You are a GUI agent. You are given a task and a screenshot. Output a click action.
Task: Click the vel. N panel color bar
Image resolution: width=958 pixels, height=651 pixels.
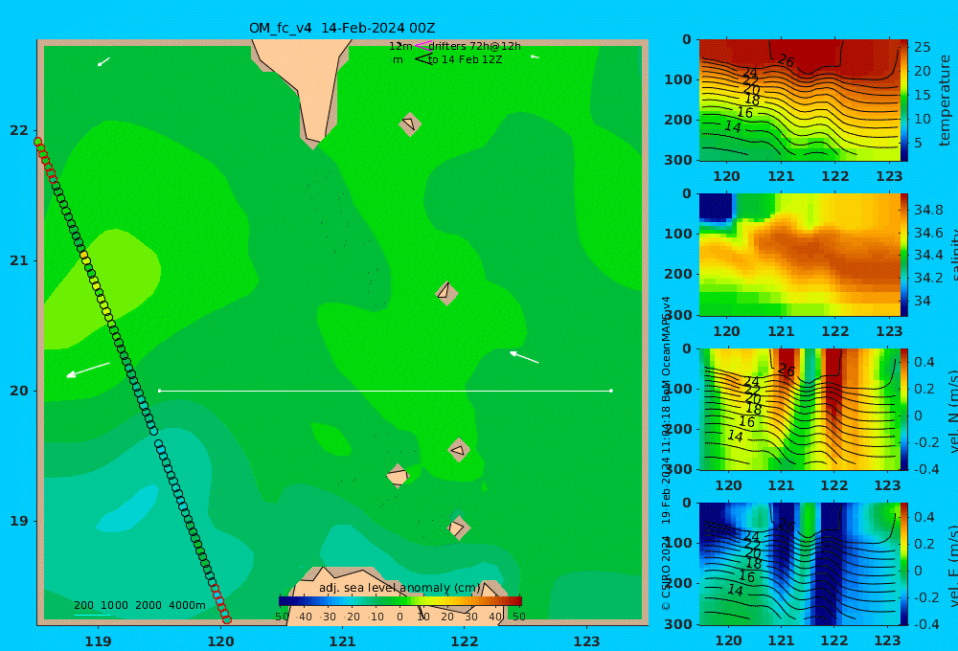(904, 409)
